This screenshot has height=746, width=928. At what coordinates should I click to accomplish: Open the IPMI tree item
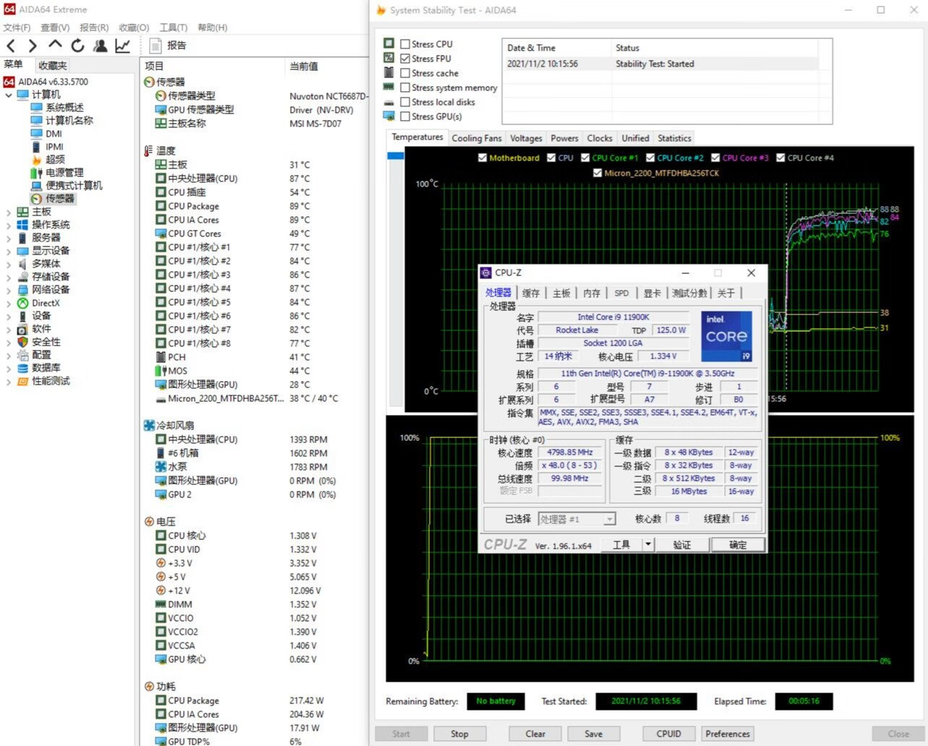pyautogui.click(x=55, y=147)
